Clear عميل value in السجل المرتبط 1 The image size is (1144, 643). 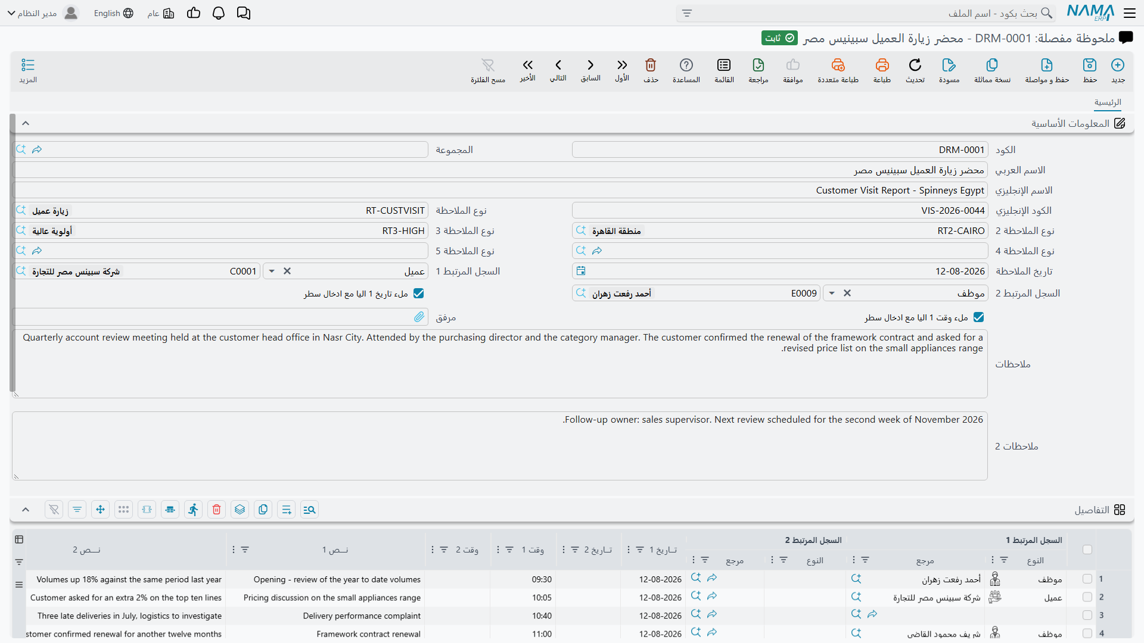[x=287, y=271]
